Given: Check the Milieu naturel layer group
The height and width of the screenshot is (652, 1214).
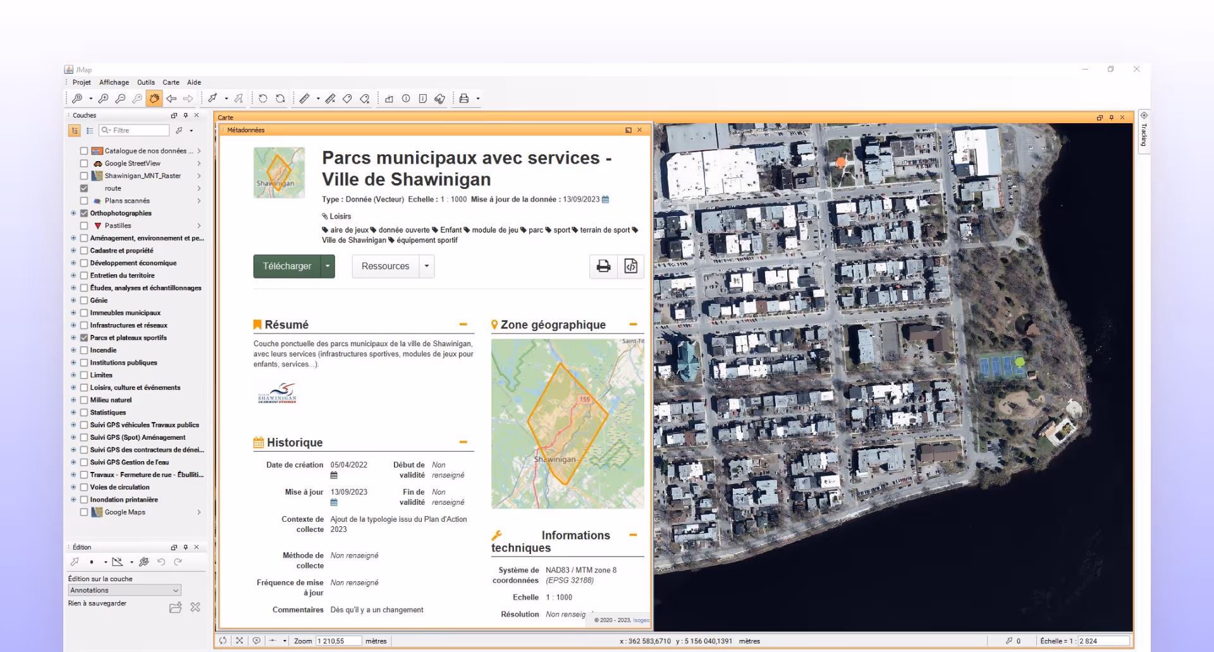Looking at the screenshot, I should pos(84,400).
